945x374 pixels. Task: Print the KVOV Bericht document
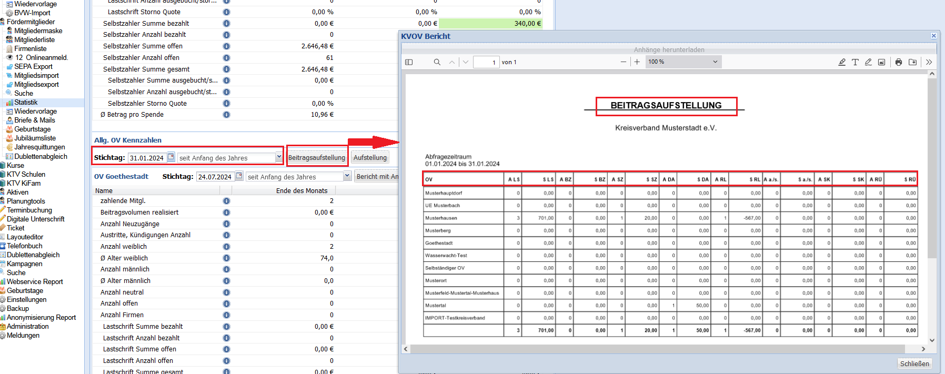[x=899, y=62]
